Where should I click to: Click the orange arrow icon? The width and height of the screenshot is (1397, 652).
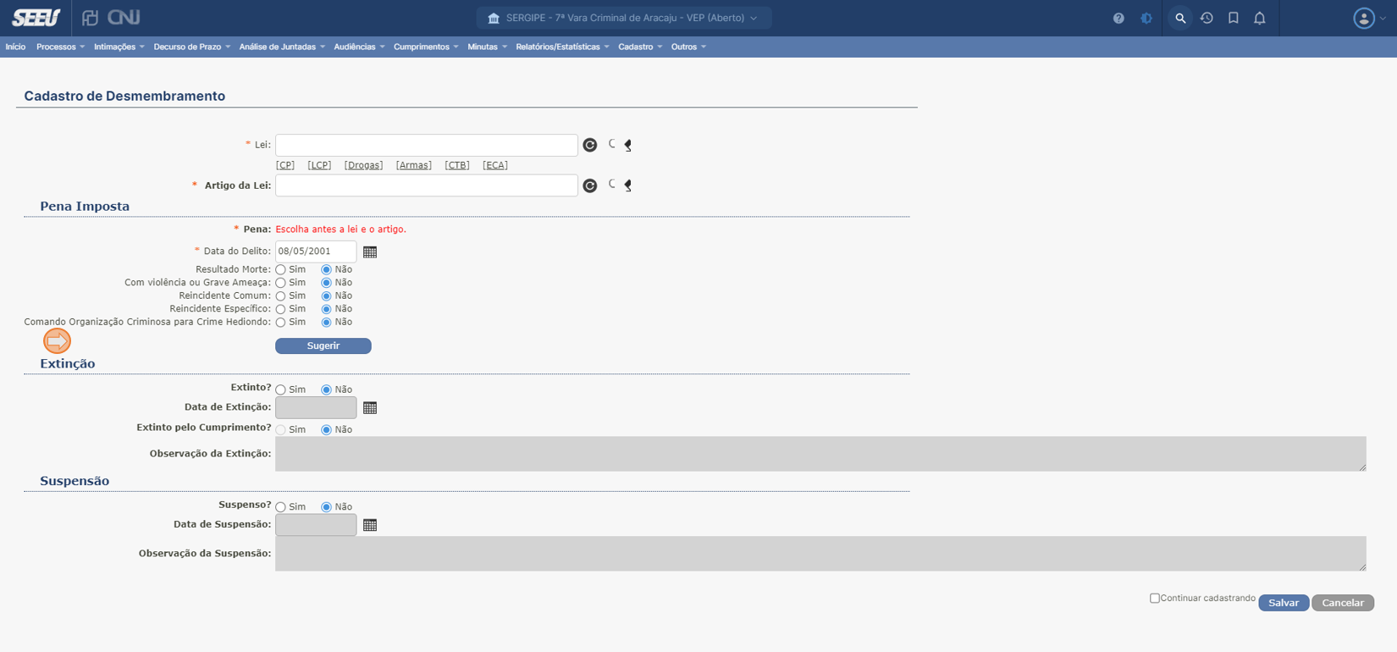point(57,341)
